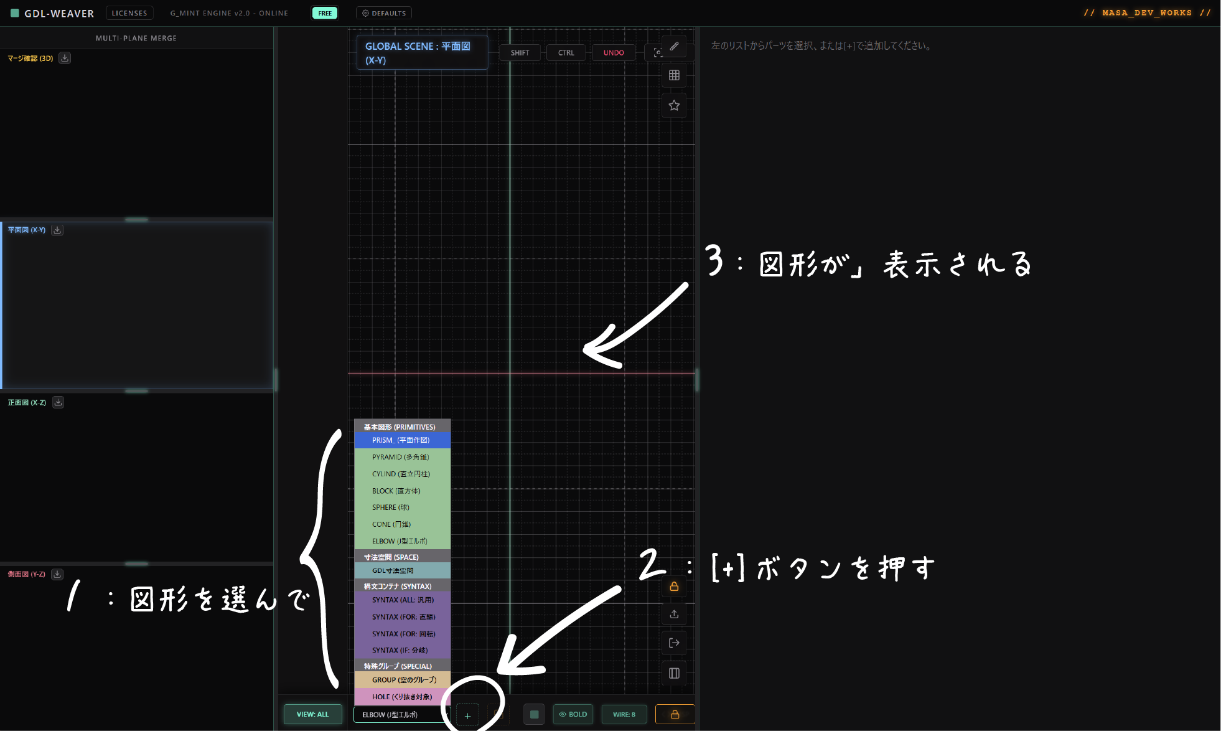Click the star favorite icon
Image resolution: width=1221 pixels, height=731 pixels.
(674, 105)
